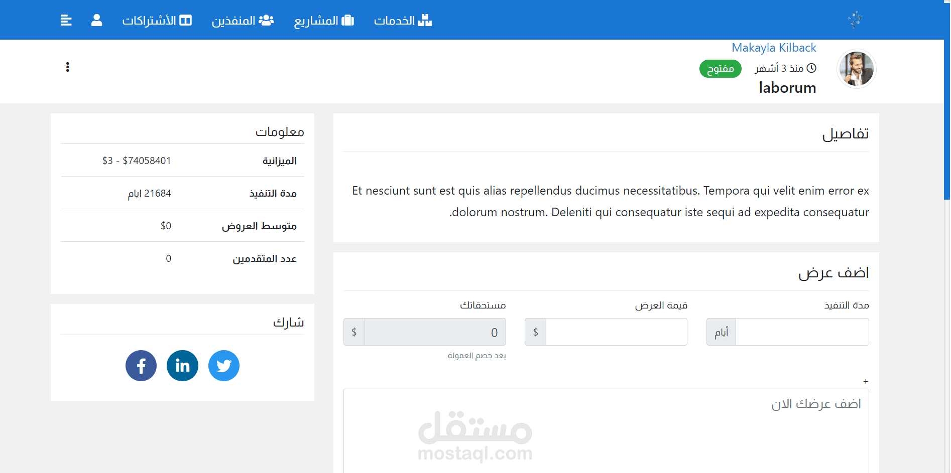Open the الأشتراكات subscriptions icon
Image resolution: width=951 pixels, height=473 pixels.
point(186,20)
